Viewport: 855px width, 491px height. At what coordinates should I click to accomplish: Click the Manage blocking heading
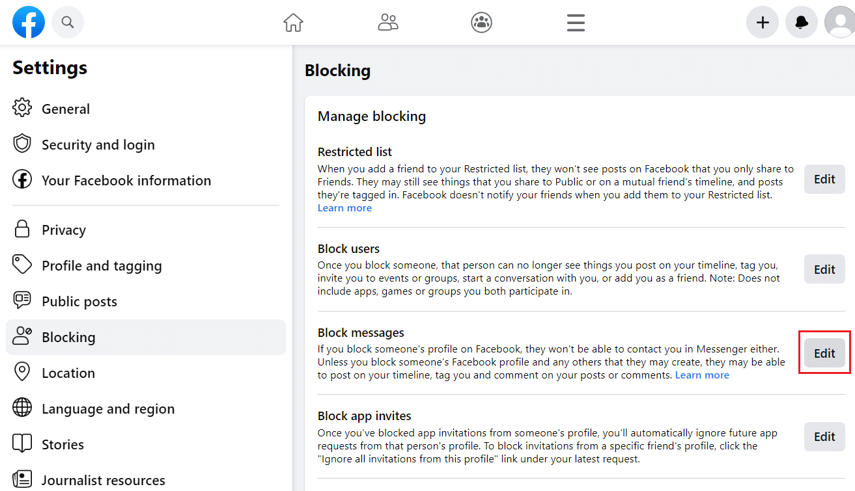tap(372, 116)
